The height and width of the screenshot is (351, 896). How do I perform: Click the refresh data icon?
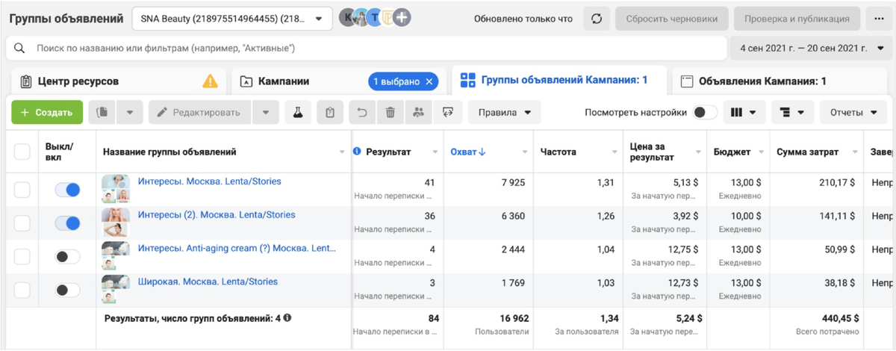tap(597, 19)
